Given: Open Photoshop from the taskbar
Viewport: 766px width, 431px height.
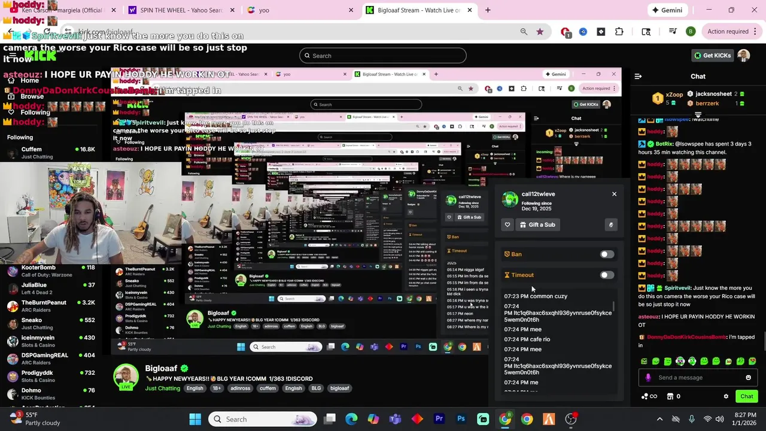Looking at the screenshot, I should [461, 419].
